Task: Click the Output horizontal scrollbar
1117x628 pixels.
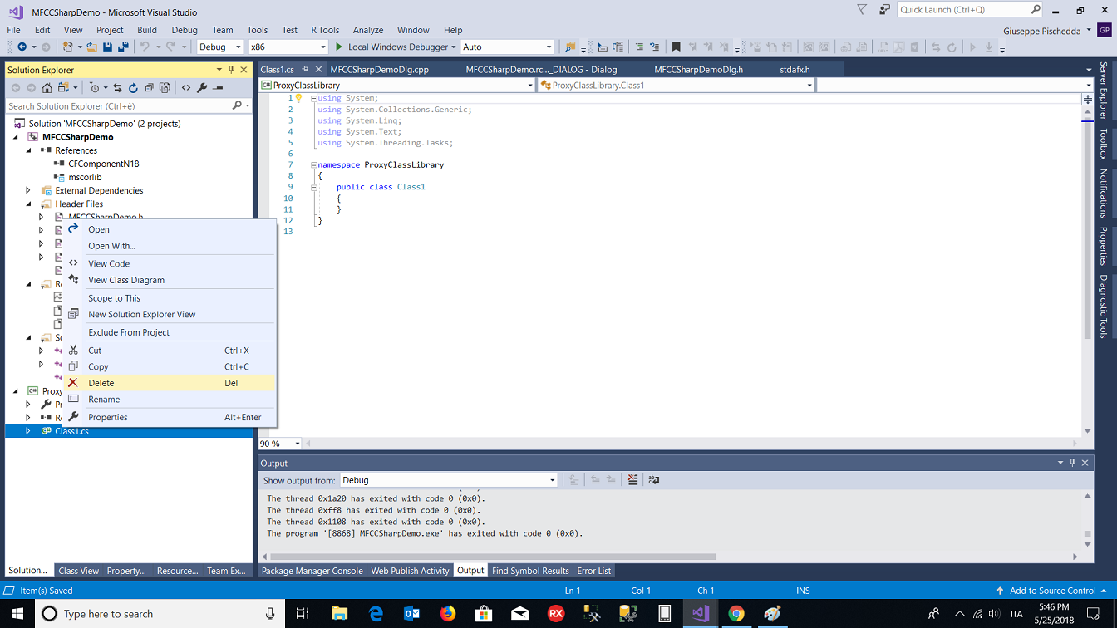Action: [493, 557]
